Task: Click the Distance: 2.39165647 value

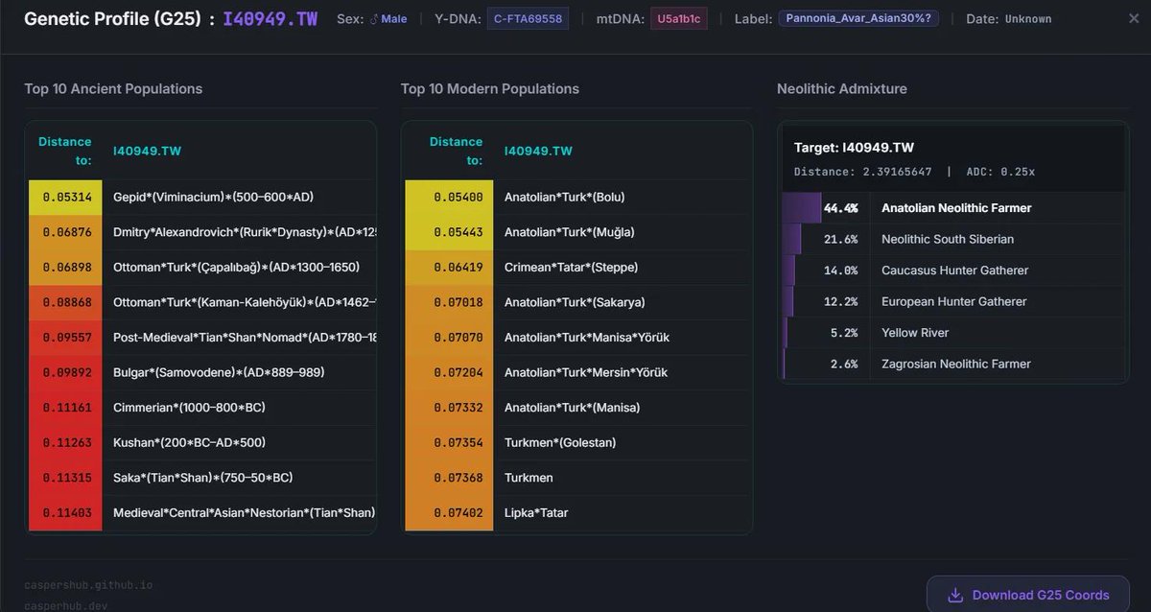Action: pos(862,172)
